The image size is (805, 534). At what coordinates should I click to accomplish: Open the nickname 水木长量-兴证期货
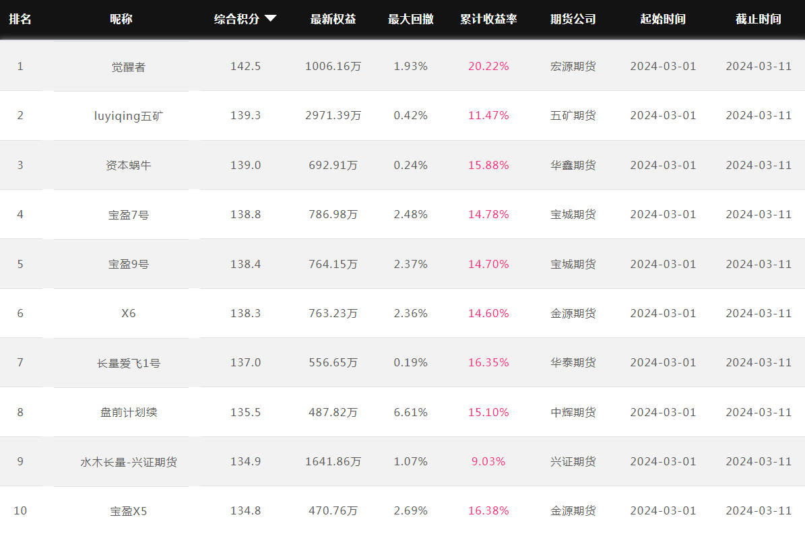click(129, 462)
